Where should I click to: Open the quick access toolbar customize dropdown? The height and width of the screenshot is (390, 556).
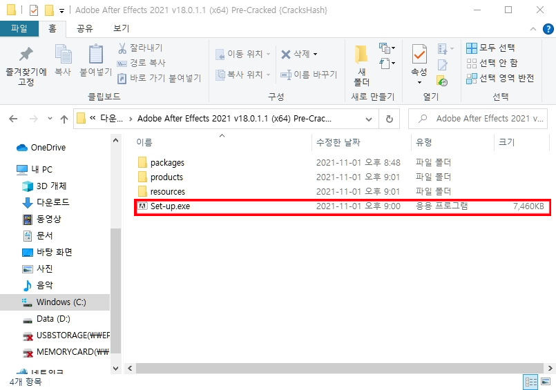coord(61,11)
